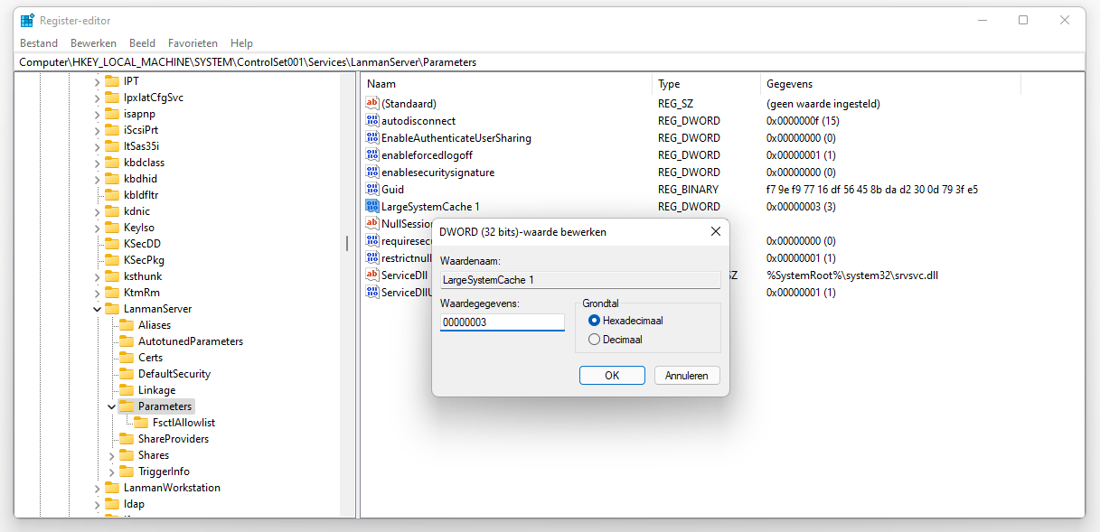Screen dimensions: 1100x532
Task: Click the DWORD icon next to enableforcedlogoff
Action: pos(371,154)
